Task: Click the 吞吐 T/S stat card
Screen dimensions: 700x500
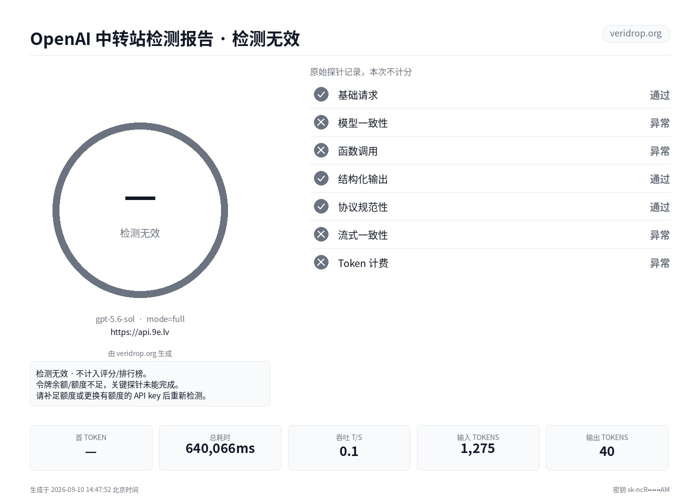Action: (349, 447)
